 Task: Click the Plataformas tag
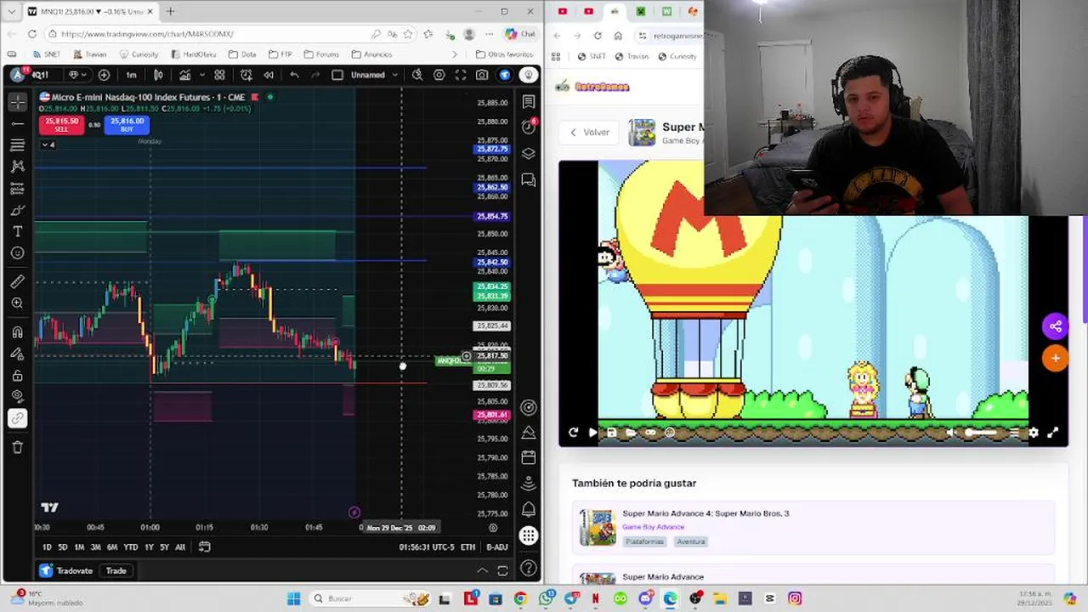pos(644,541)
